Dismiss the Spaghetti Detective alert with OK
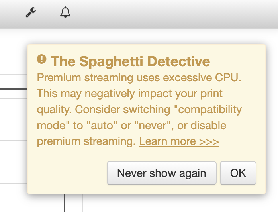The image size is (278, 212). [238, 173]
